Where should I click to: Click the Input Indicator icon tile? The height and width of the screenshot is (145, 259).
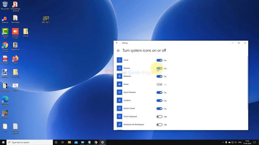coord(119,92)
